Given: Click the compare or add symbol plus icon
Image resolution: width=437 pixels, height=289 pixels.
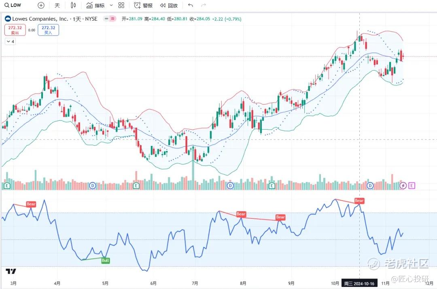Looking at the screenshot, I should 41,5.
